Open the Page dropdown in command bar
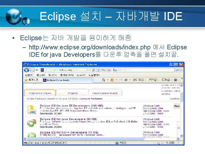Screen dimensions: 205x154 point(139,80)
